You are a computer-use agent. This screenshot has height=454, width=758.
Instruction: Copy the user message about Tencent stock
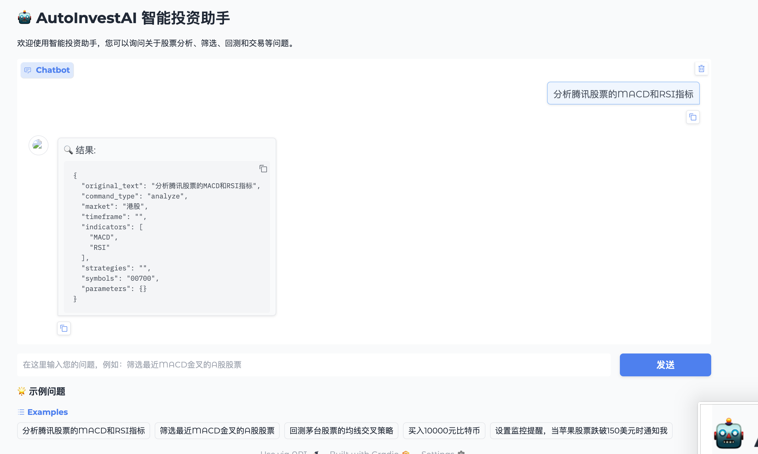[x=693, y=117]
